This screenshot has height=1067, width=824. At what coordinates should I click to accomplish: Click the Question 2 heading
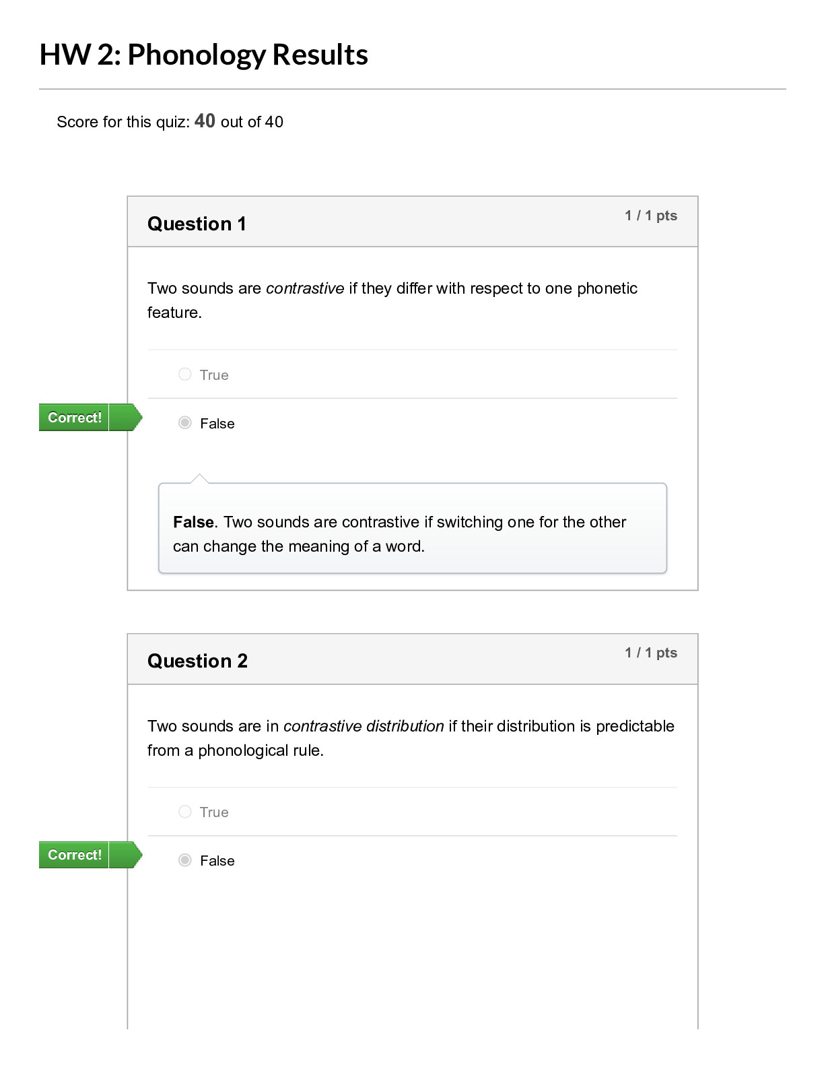pos(197,661)
